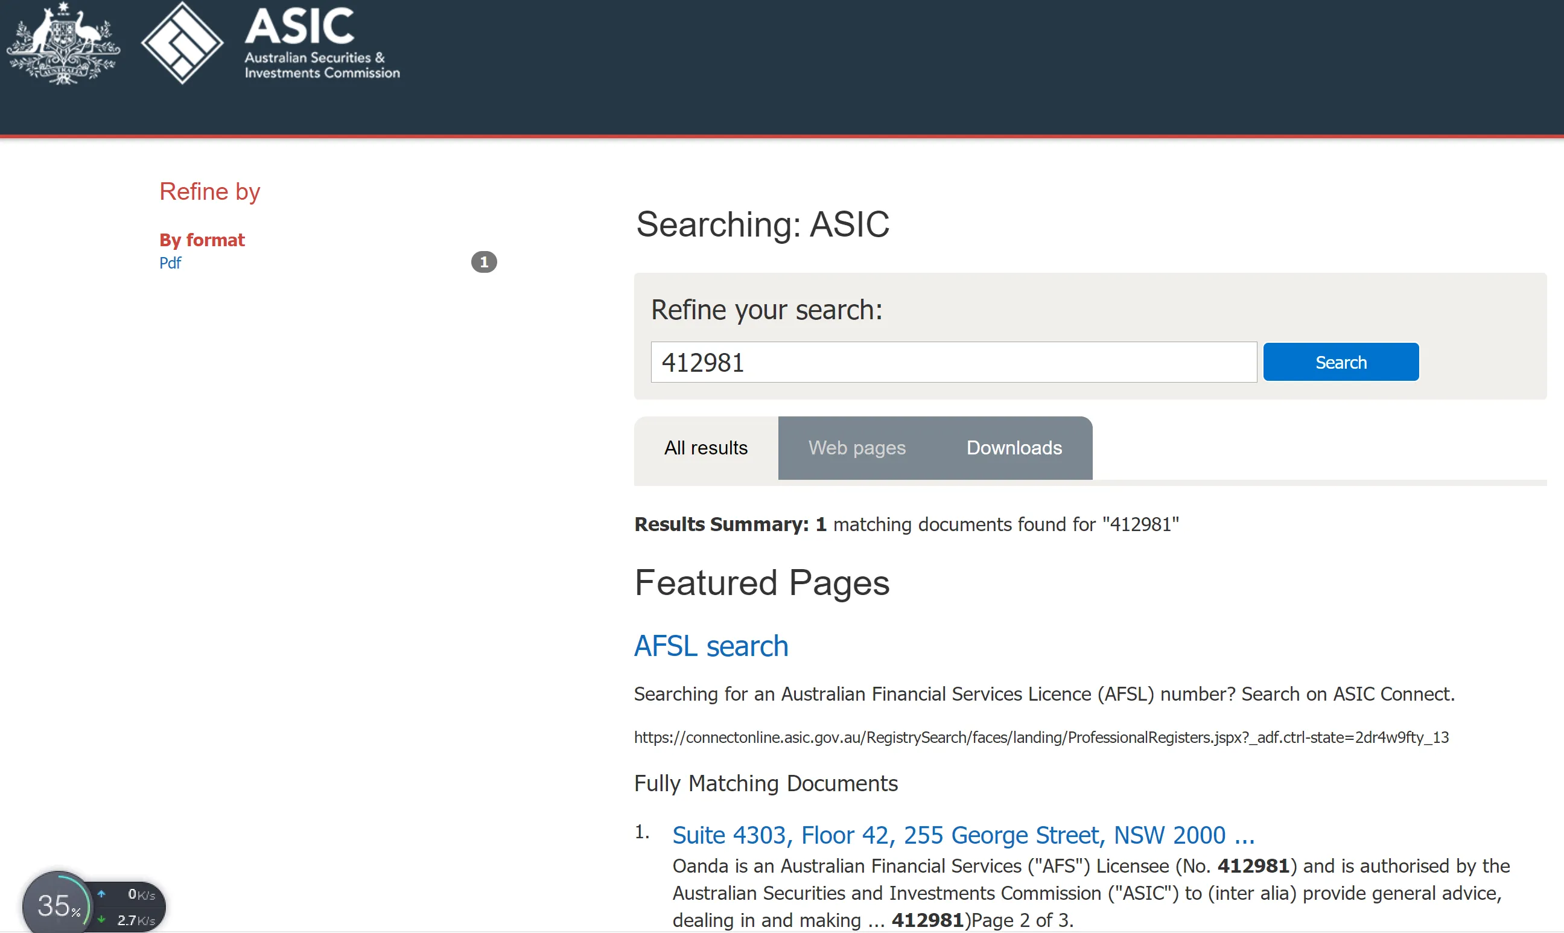Click the 'By format' filter heading
Screen dimensions: 1564x933
click(202, 240)
